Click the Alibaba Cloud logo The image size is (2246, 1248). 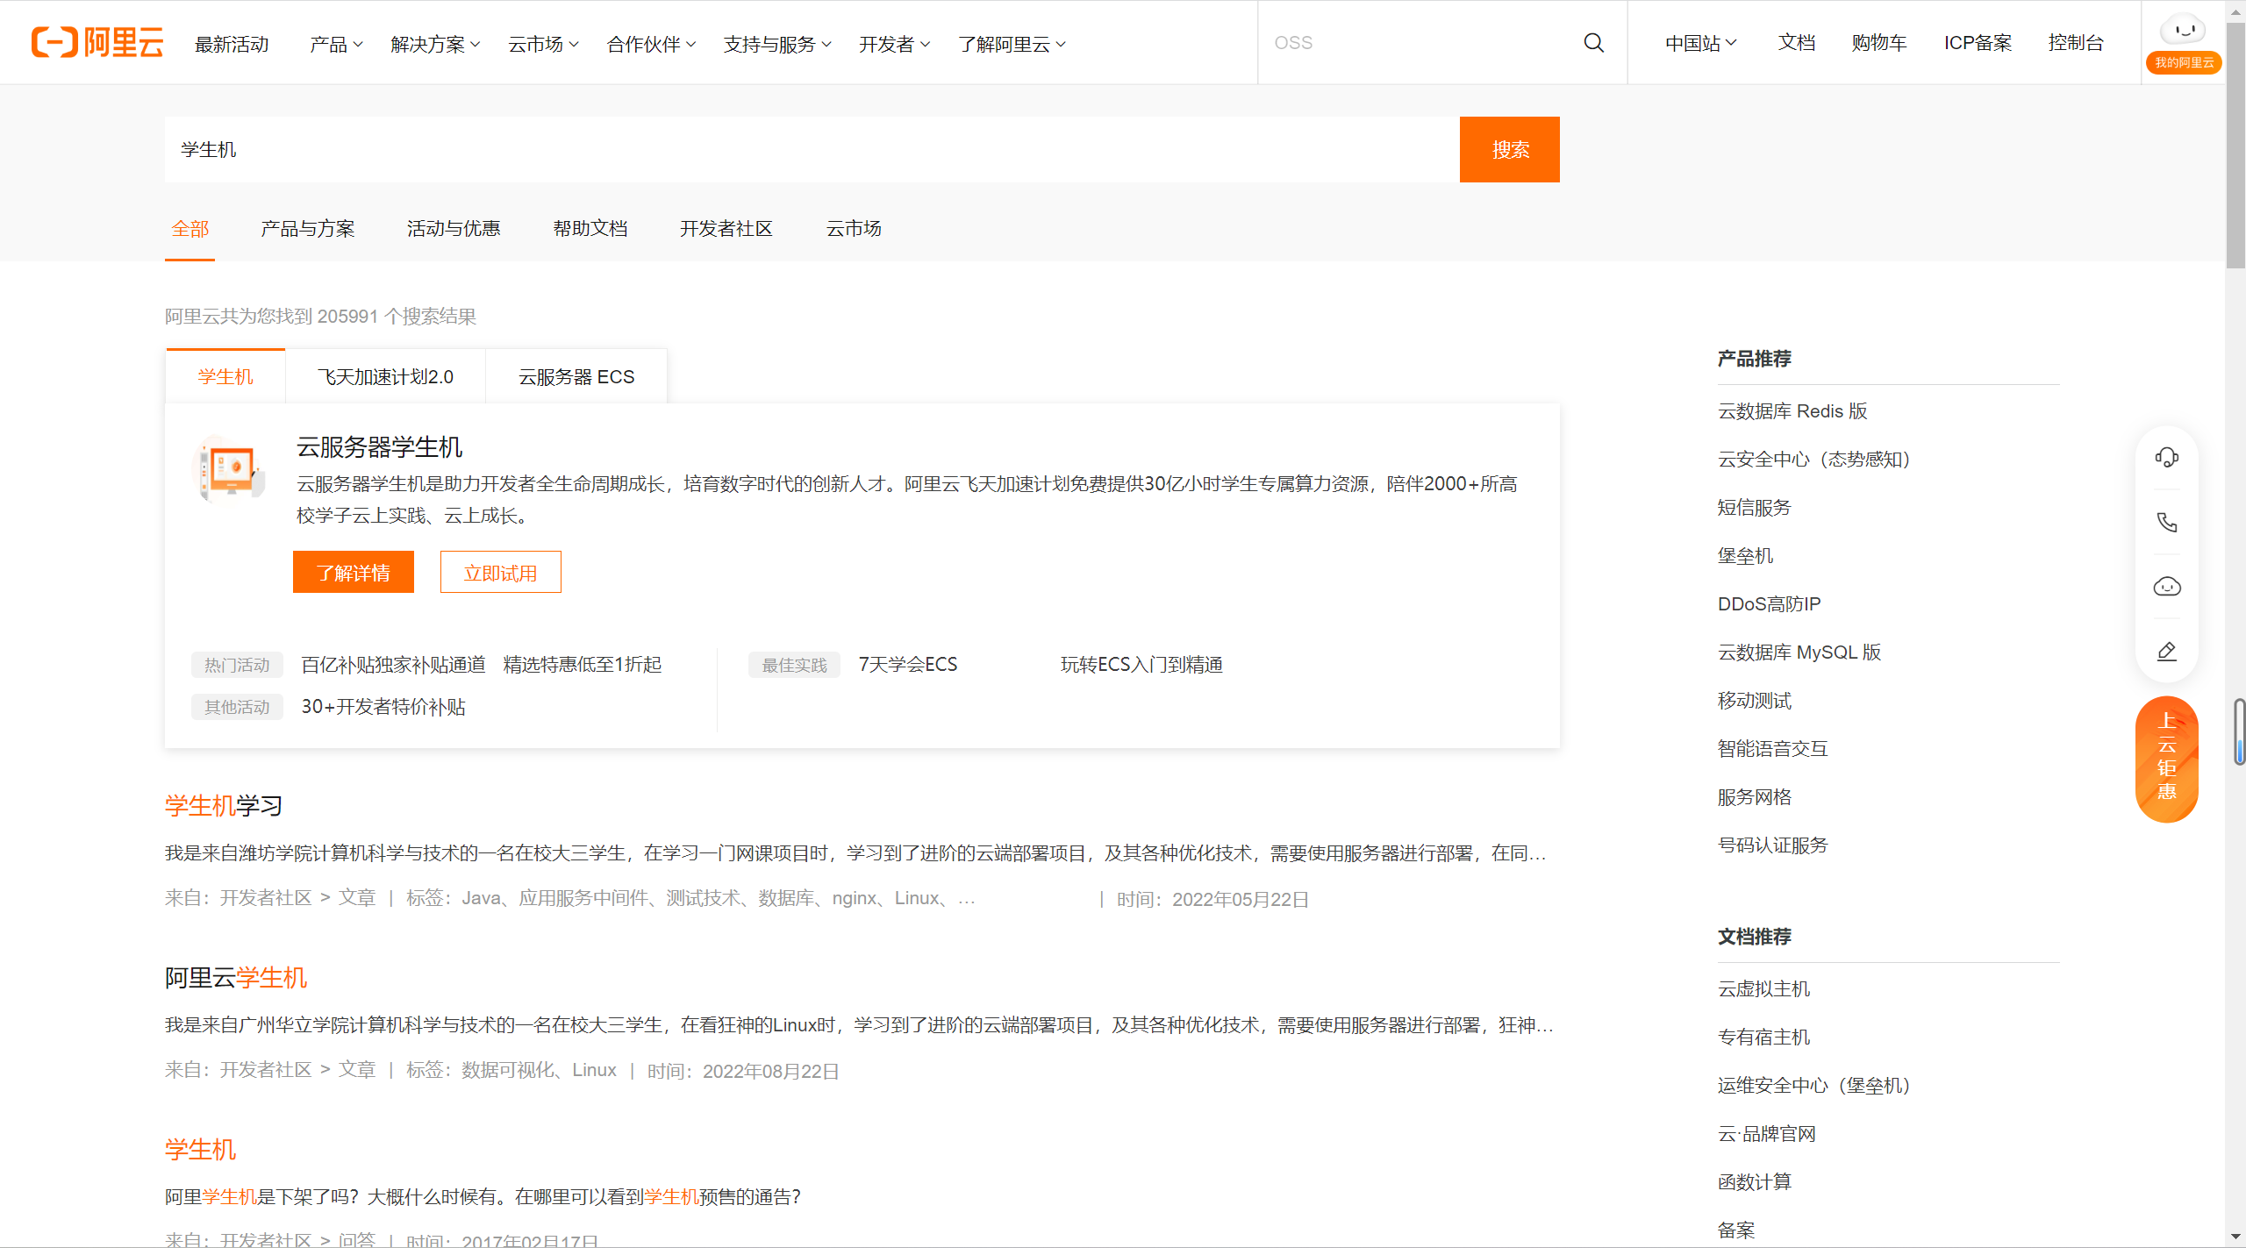pyautogui.click(x=97, y=42)
